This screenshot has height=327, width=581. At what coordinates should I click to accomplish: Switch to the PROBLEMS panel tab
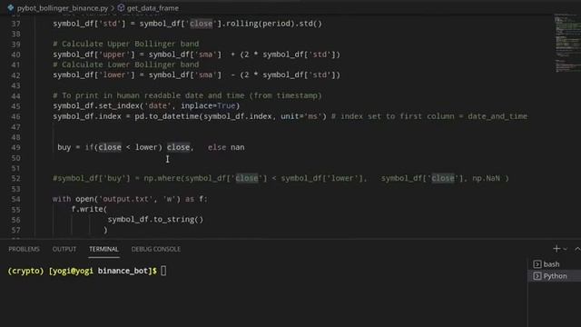pos(25,249)
